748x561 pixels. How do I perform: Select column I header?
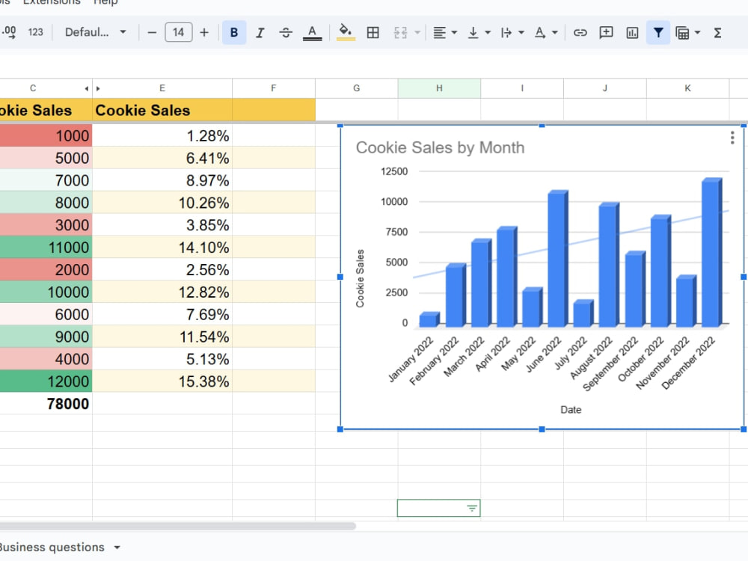pyautogui.click(x=522, y=88)
